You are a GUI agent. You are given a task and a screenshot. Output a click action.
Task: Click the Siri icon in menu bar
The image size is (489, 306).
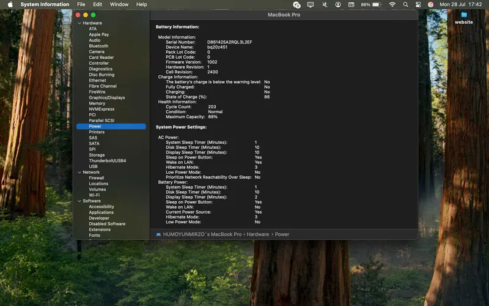coord(431,4)
